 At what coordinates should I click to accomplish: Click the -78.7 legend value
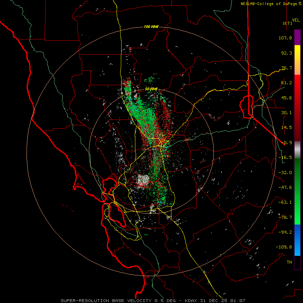(x=285, y=217)
